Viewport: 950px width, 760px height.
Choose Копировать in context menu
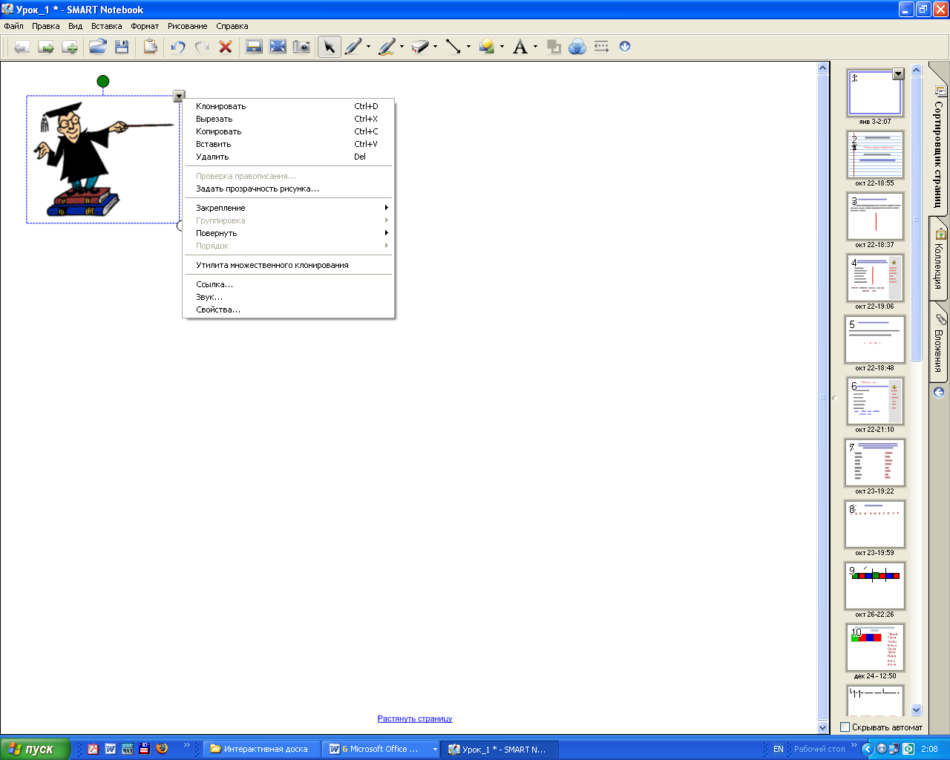coord(288,131)
